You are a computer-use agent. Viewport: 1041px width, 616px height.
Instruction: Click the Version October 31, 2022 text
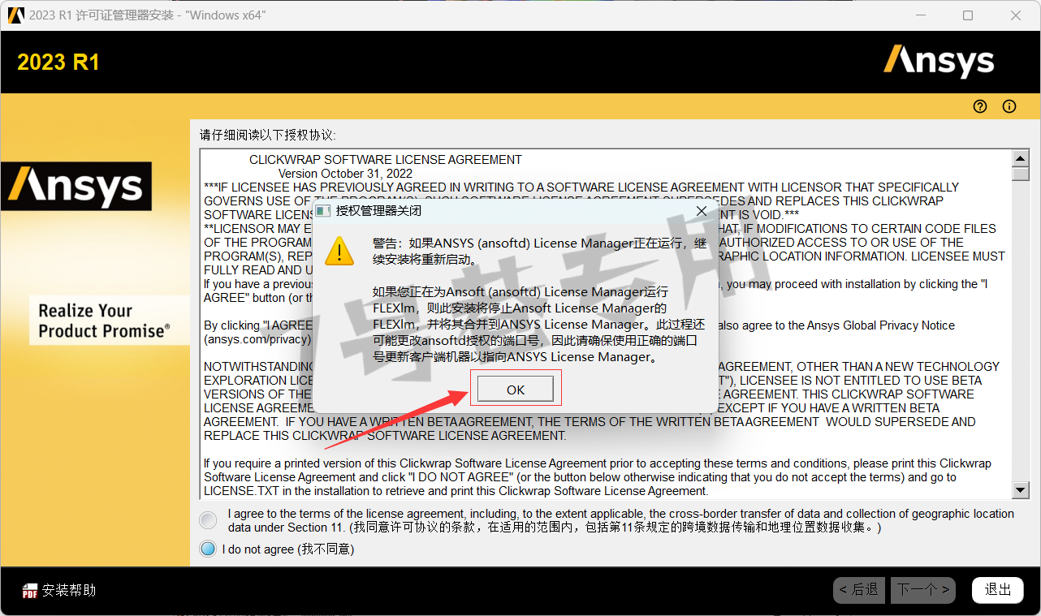345,174
